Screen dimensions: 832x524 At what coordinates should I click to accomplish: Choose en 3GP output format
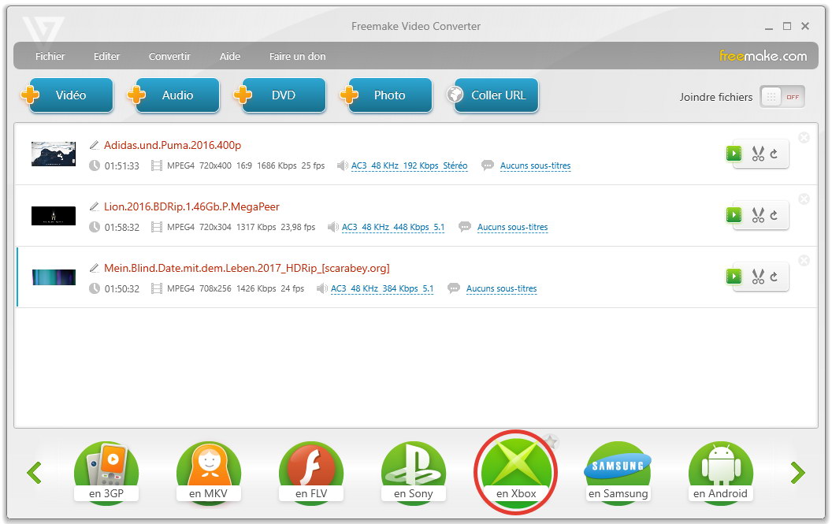point(106,473)
